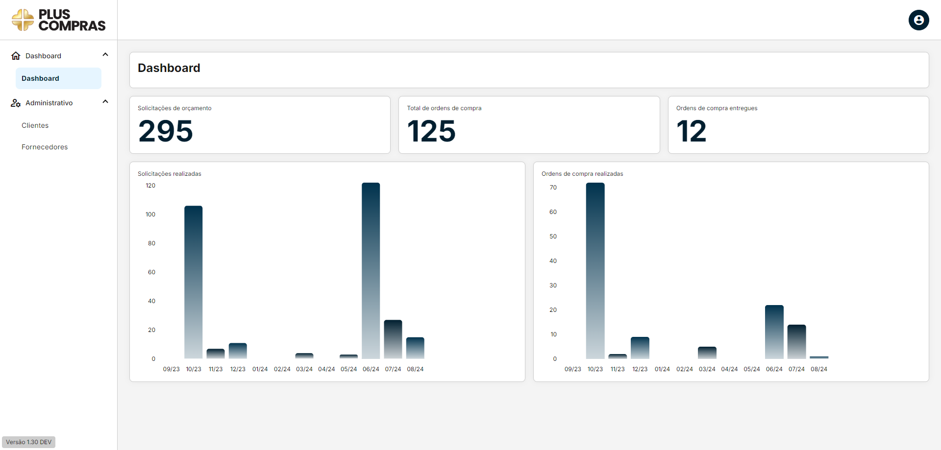This screenshot has width=941, height=450.
Task: Open the Clientes page
Action: [x=35, y=125]
